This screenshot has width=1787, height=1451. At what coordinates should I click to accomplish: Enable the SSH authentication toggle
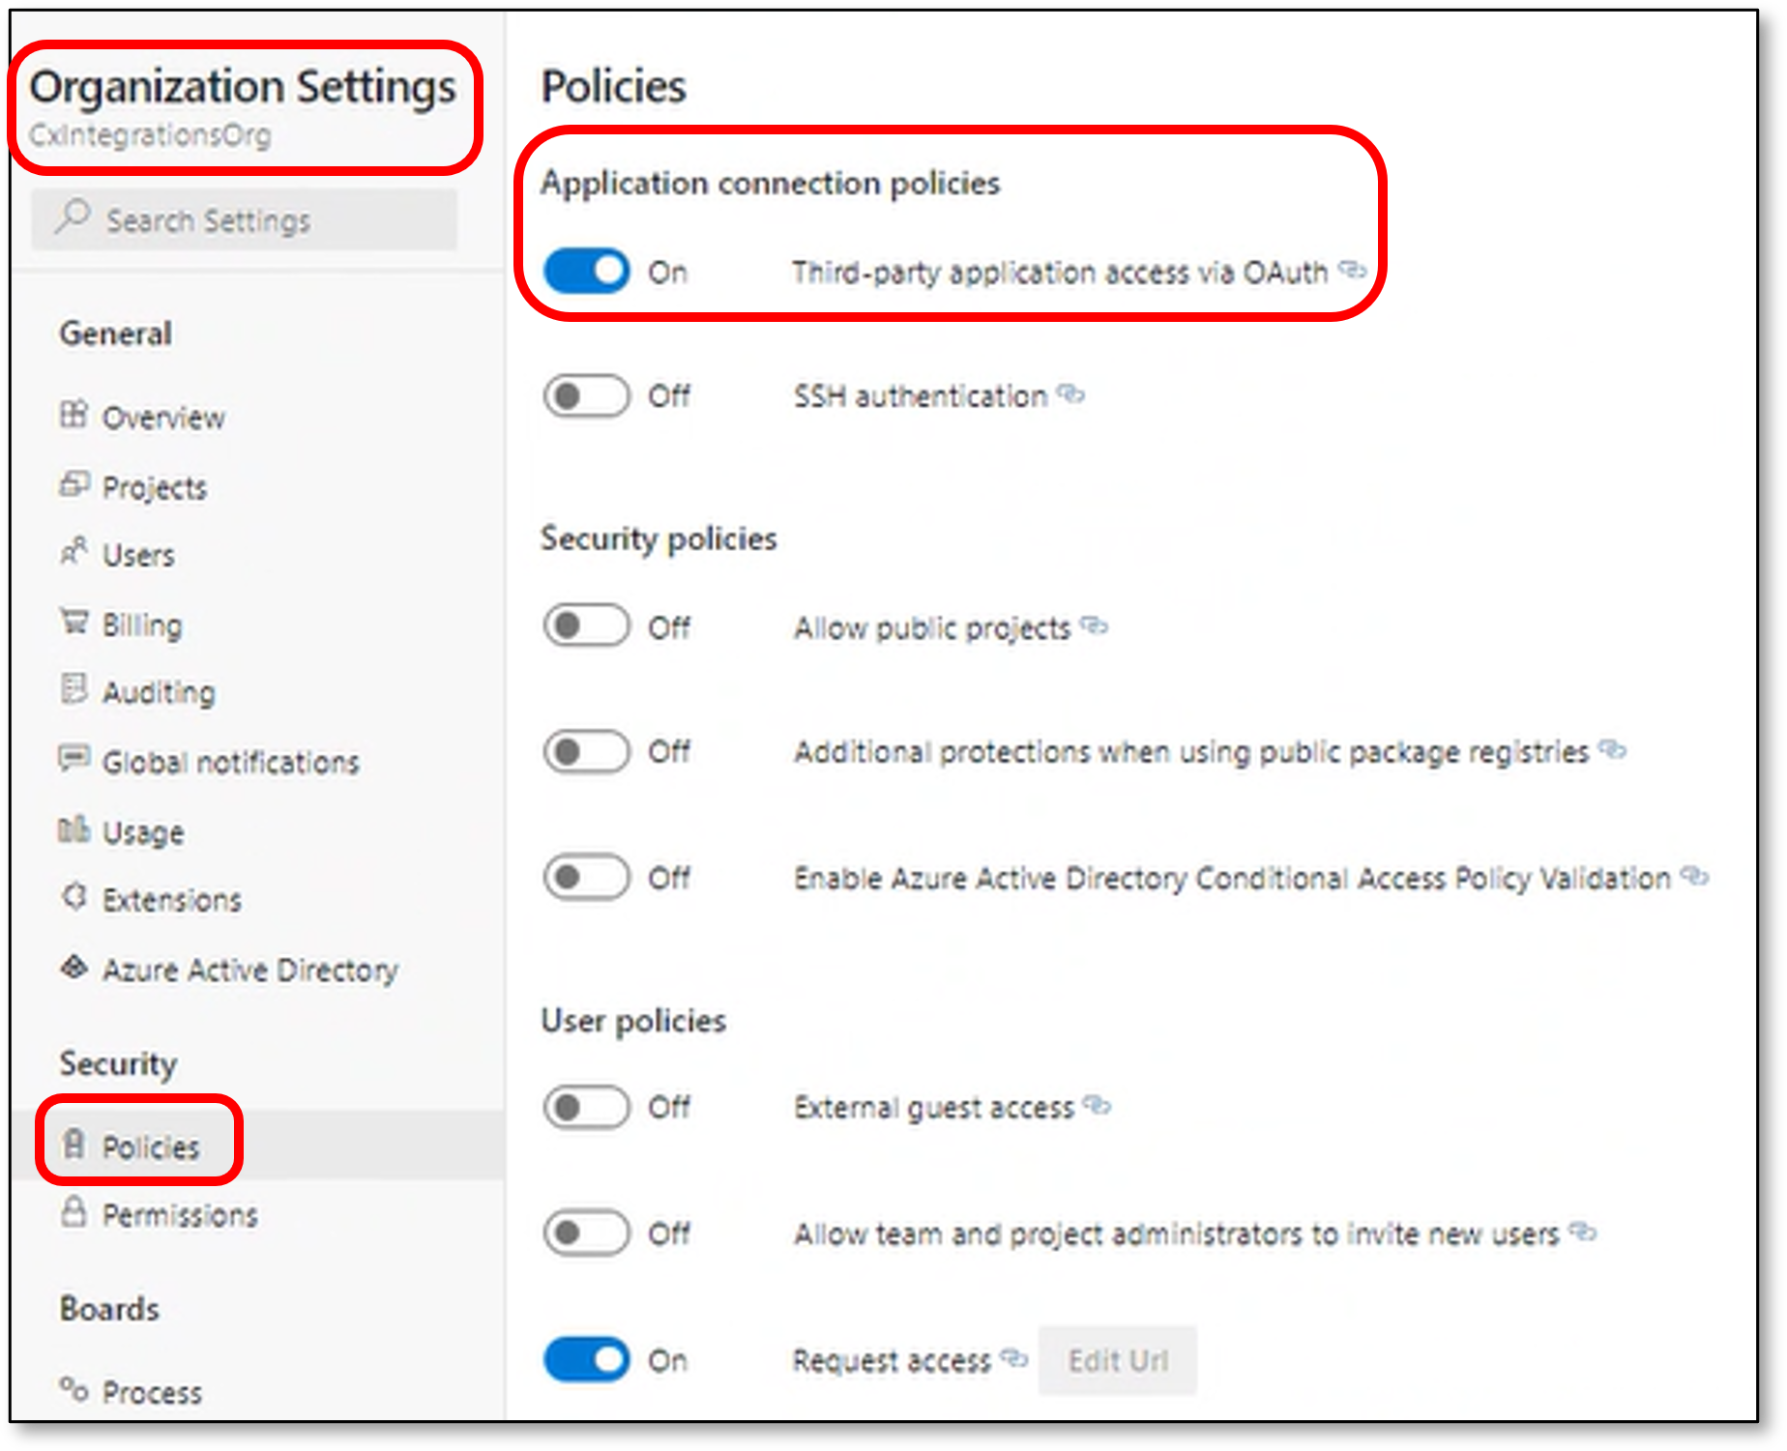586,395
